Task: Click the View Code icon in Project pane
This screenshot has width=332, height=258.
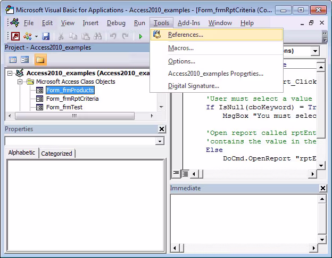Action: (x=13, y=60)
